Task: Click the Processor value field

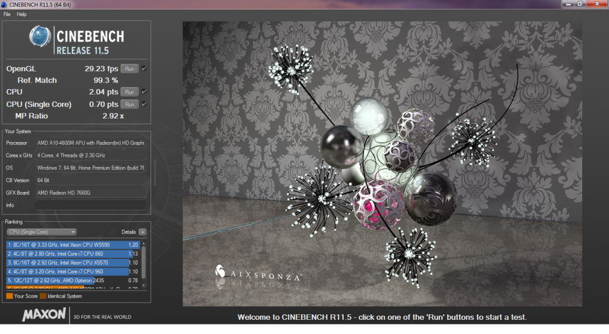Action: pyautogui.click(x=90, y=143)
